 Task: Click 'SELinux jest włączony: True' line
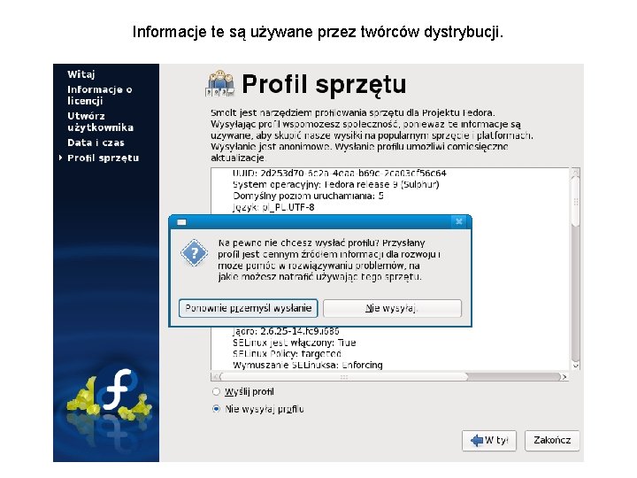click(295, 343)
